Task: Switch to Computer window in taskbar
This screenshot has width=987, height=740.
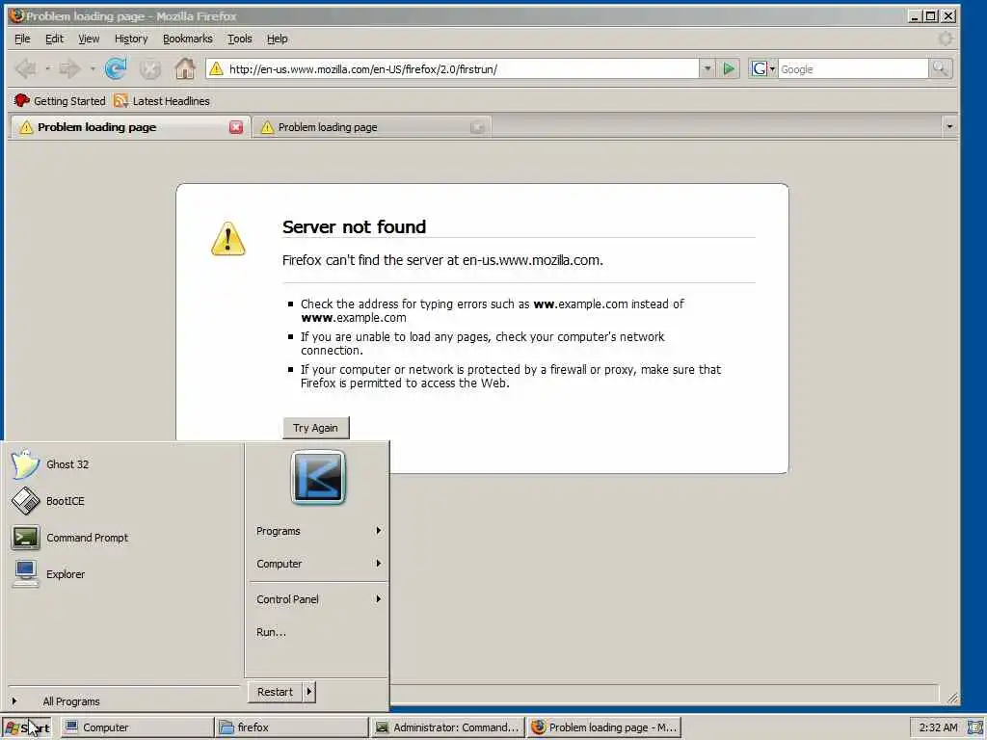Action: coord(138,727)
